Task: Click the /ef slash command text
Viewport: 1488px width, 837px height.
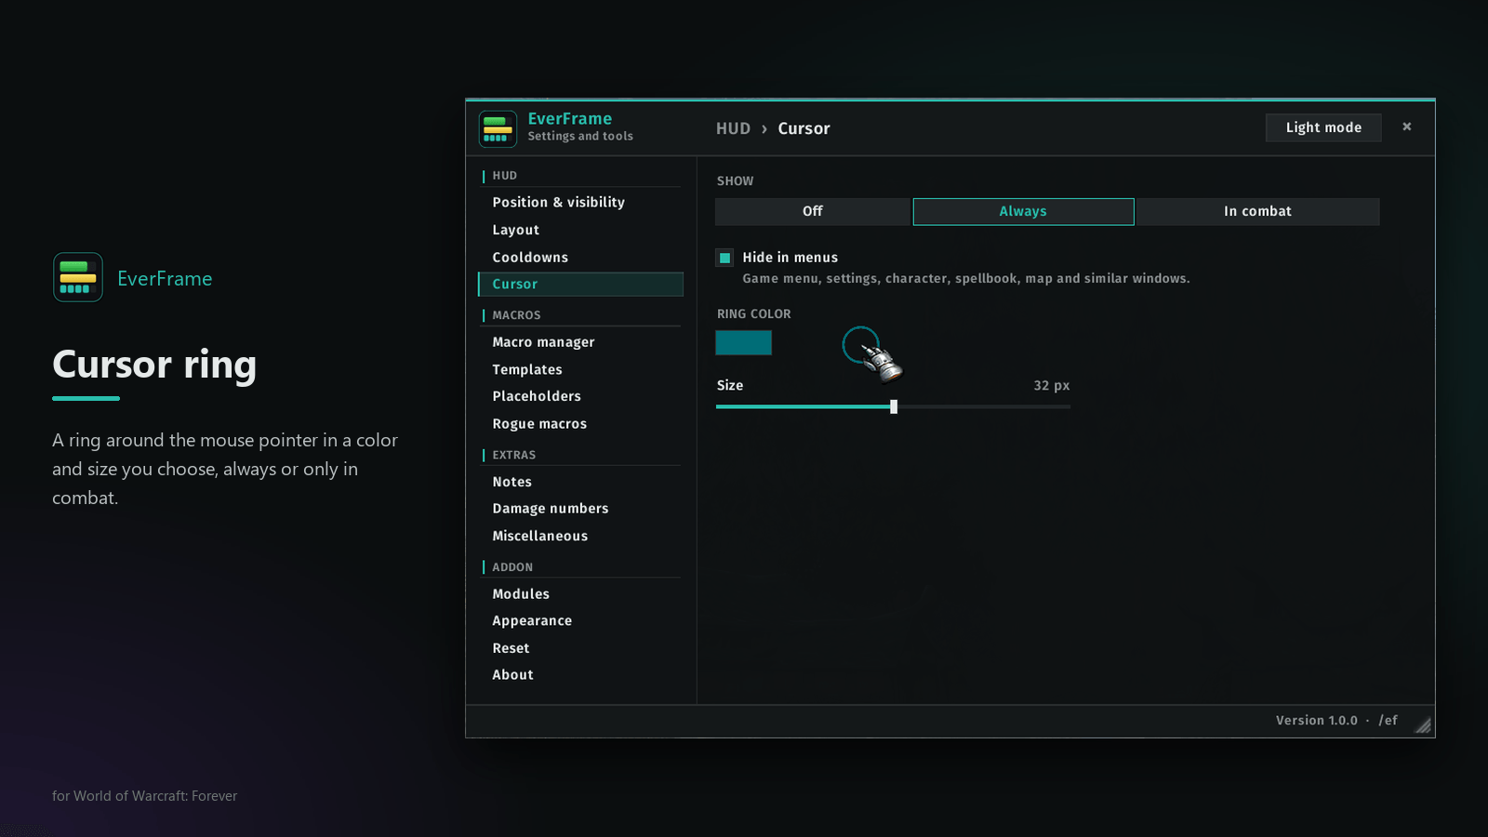Action: pos(1388,721)
